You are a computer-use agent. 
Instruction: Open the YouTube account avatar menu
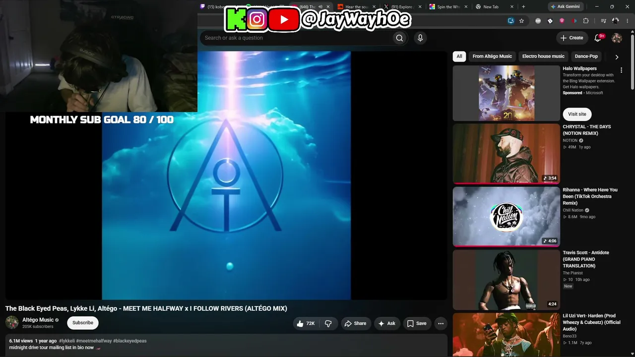617,38
